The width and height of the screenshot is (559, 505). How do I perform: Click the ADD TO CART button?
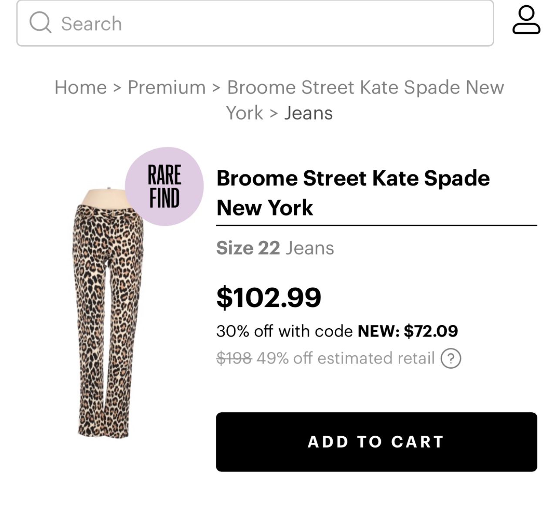pyautogui.click(x=376, y=441)
